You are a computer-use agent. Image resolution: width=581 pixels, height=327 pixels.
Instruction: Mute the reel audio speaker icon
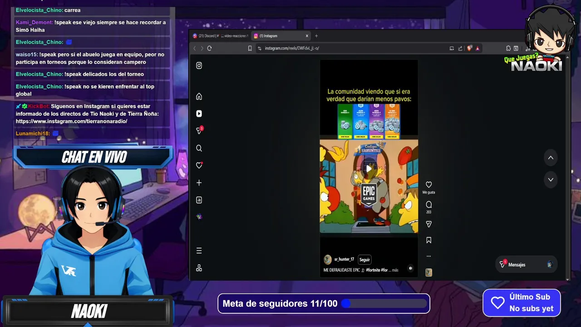410,268
